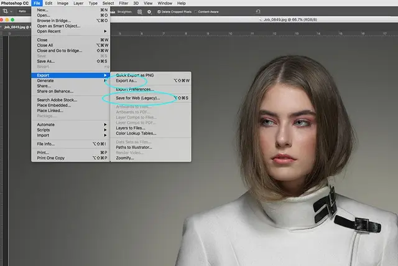Open the crop settings gear icon
The image size is (398, 266).
(x=149, y=12)
